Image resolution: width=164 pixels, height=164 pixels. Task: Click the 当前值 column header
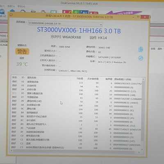(80, 79)
